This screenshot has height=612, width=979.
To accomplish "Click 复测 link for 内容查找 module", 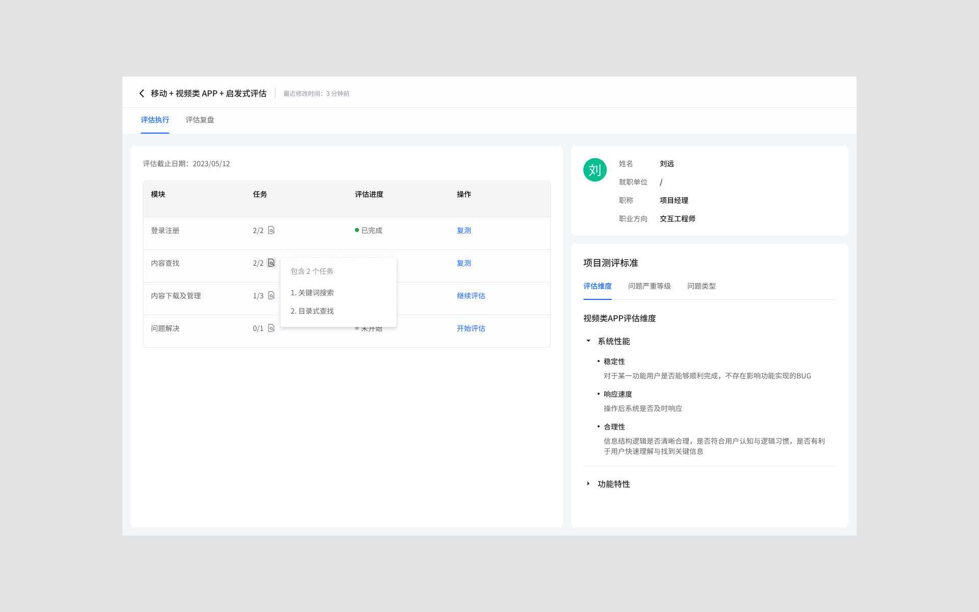I will [463, 263].
